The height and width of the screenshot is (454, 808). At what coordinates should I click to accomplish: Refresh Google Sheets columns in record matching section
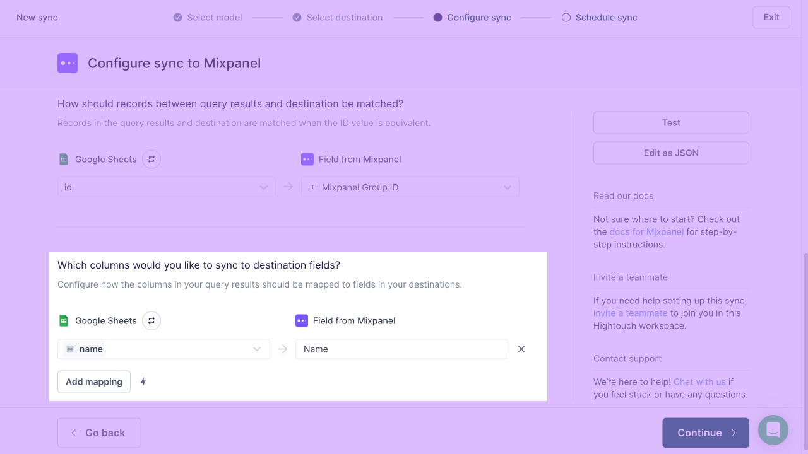coord(151,159)
